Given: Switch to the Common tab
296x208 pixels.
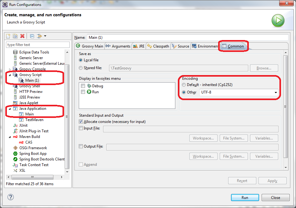Looking at the screenshot, I should [x=233, y=46].
